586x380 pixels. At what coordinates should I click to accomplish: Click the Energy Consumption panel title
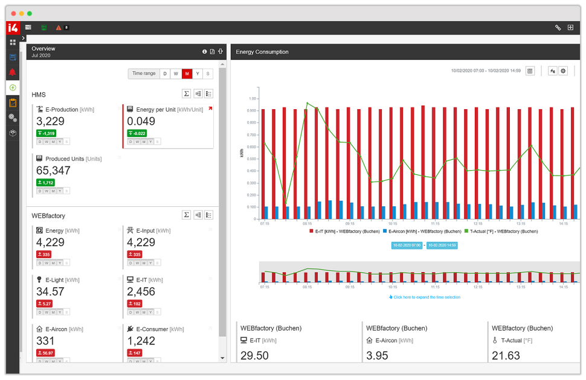tap(262, 52)
